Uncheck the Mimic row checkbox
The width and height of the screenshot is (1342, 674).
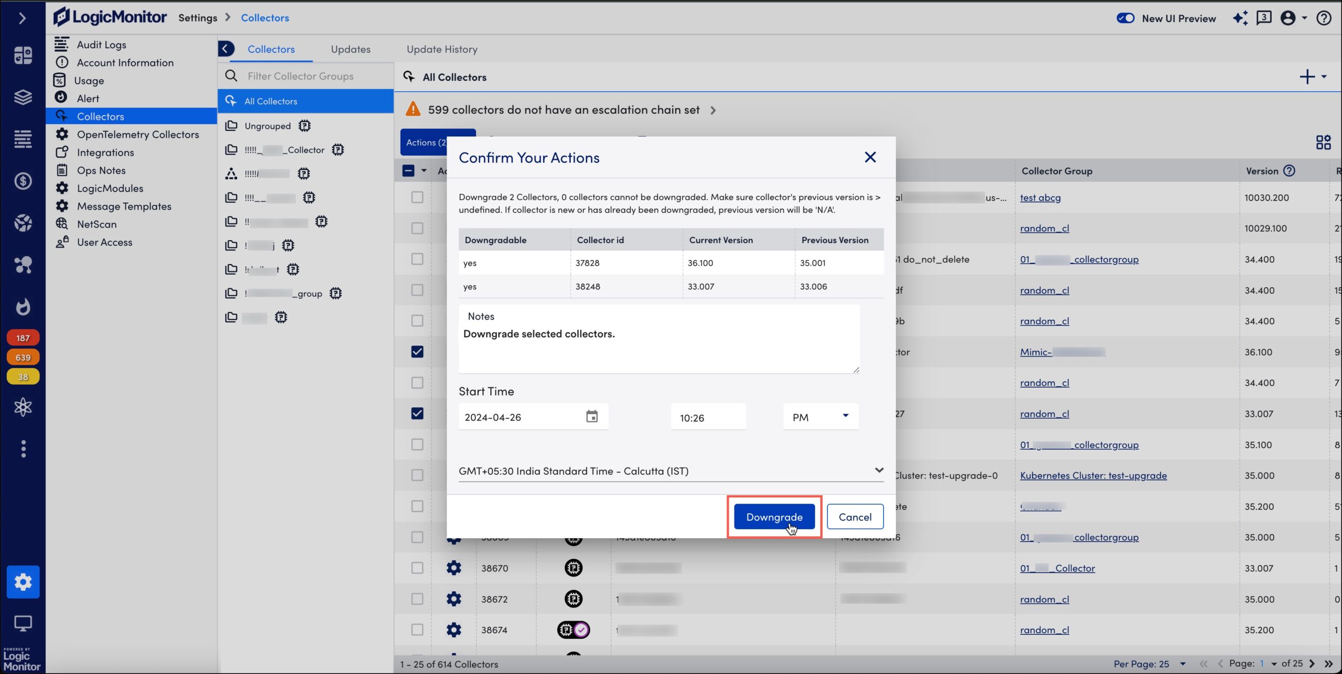pyautogui.click(x=417, y=352)
